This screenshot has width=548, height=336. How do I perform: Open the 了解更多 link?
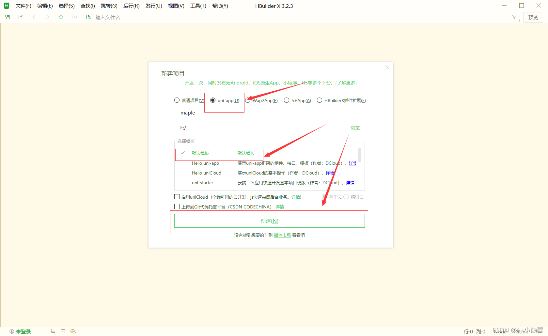click(346, 83)
